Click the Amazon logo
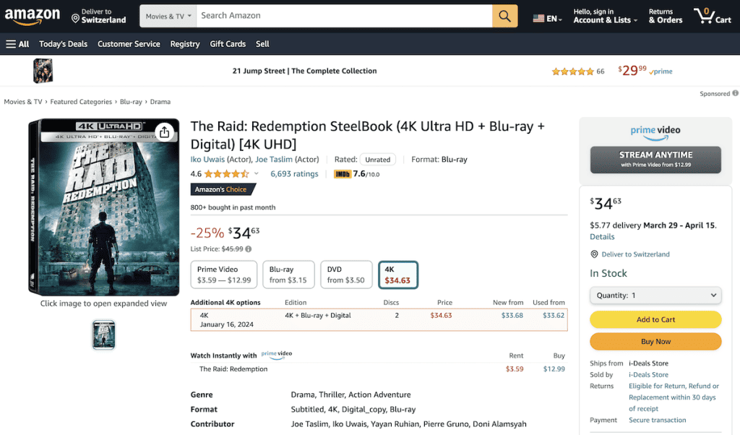Image resolution: width=740 pixels, height=435 pixels. pos(33,15)
